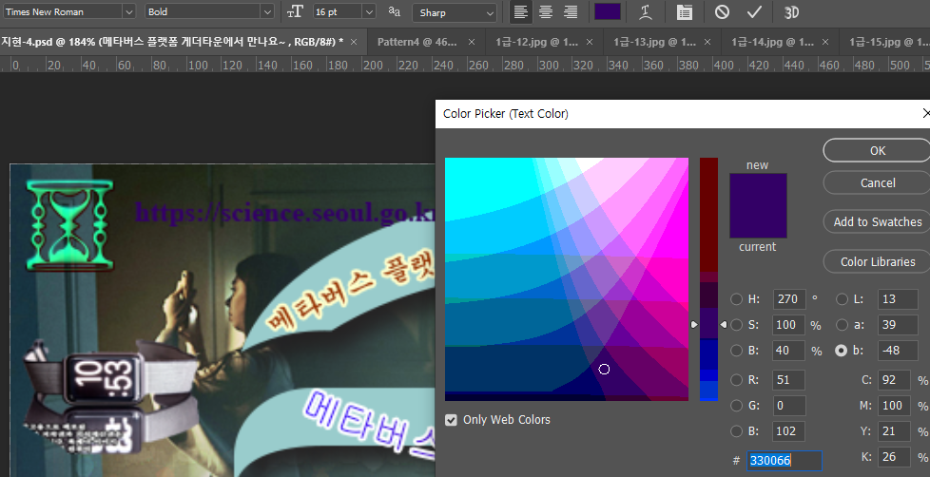Click the brightness value field 40
Image resolution: width=930 pixels, height=477 pixels.
(789, 351)
